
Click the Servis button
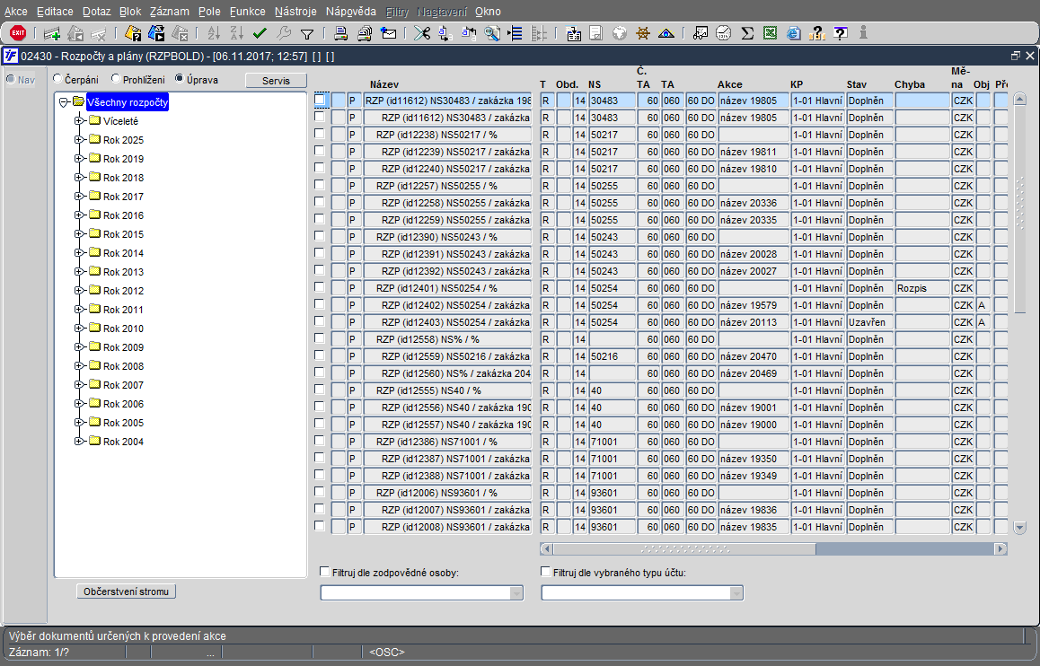[x=276, y=80]
